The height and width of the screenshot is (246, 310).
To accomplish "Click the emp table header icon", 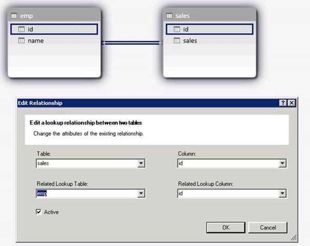I will (x=14, y=16).
